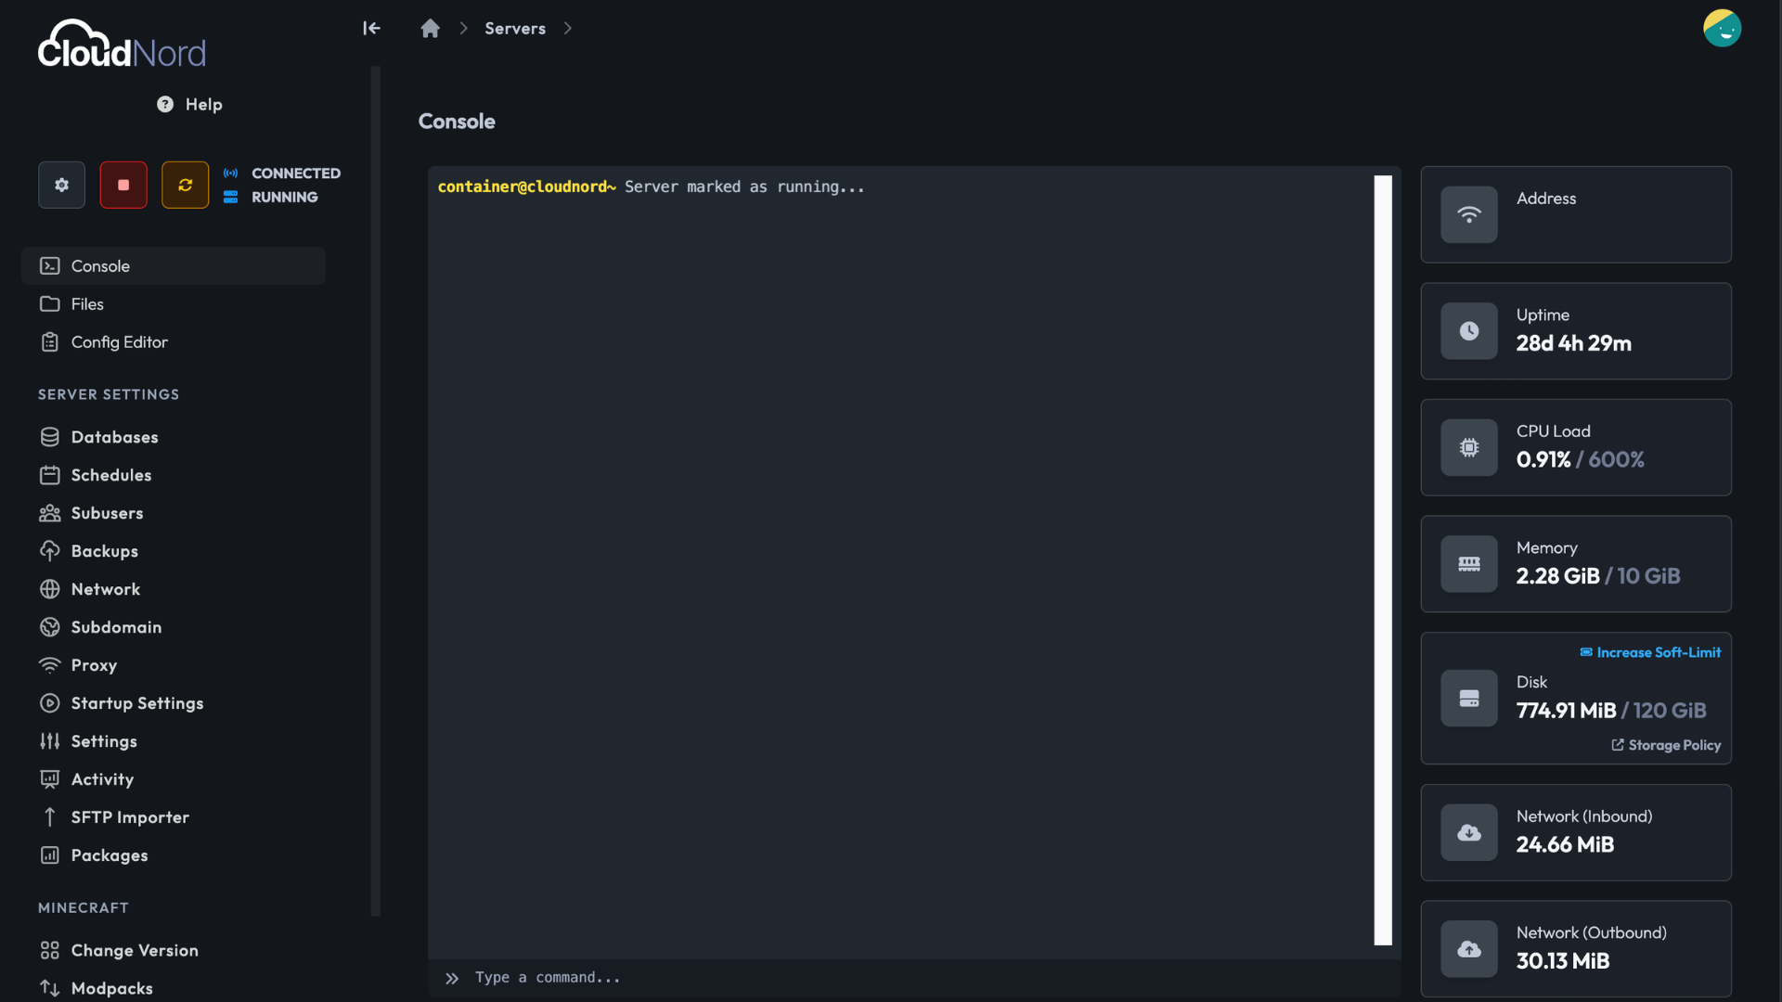Open the Files section
Screen dimensions: 1782x1002
[x=87, y=303]
